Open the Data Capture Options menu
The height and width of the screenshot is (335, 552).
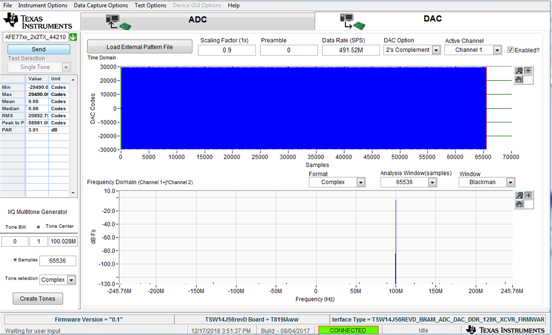[x=101, y=5]
